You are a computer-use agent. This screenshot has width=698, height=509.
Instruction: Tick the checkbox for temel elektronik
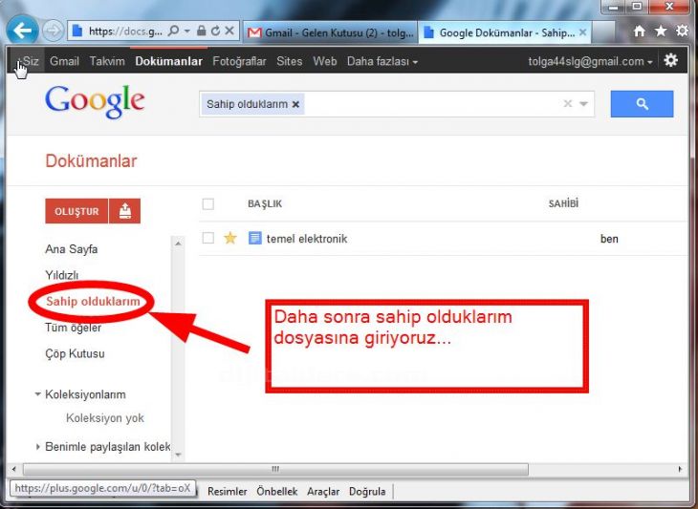click(x=207, y=238)
